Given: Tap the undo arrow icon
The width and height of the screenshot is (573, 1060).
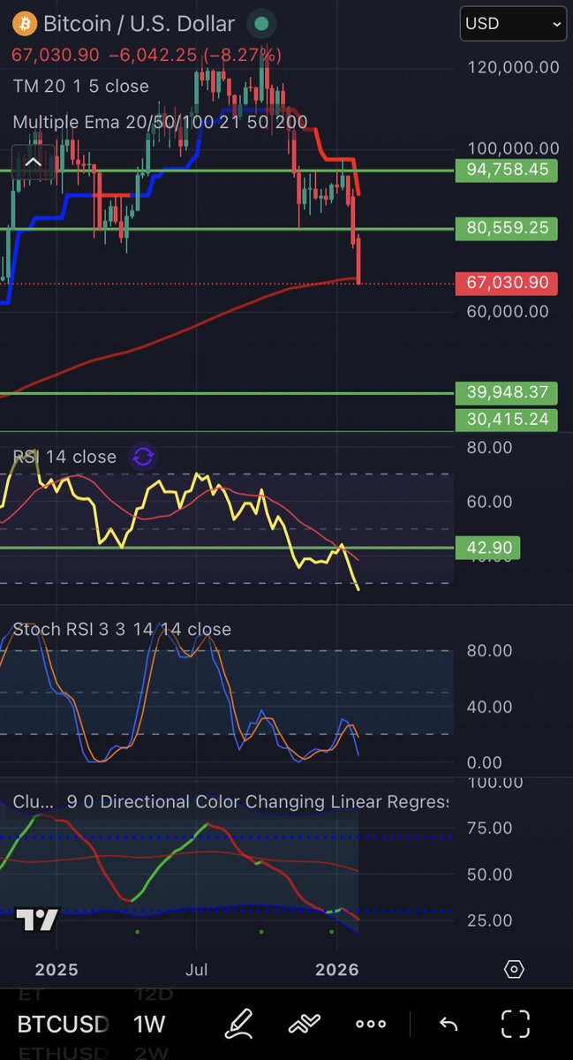Looking at the screenshot, I should click(449, 1025).
